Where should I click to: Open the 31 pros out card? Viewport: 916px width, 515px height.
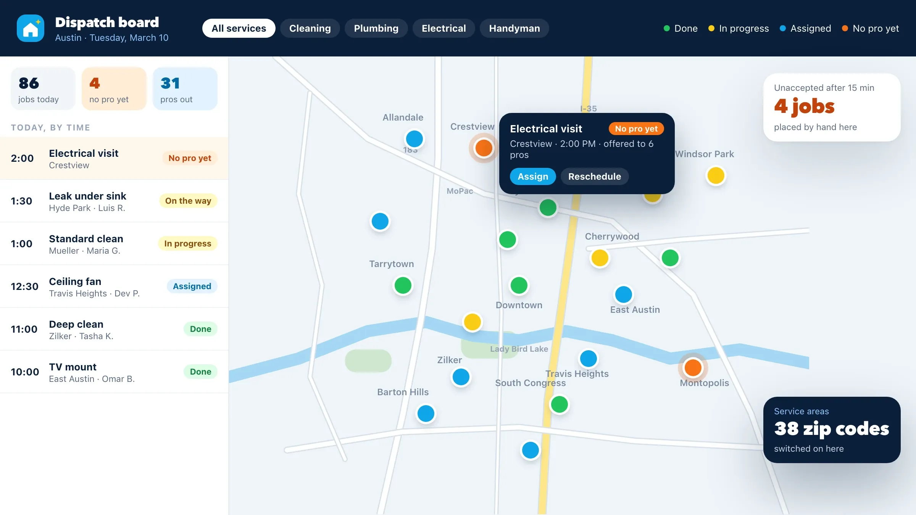(185, 89)
